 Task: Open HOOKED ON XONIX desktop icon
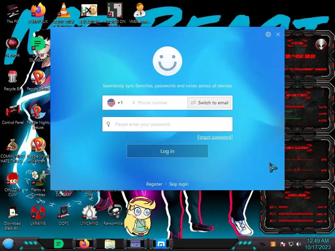pos(115,14)
